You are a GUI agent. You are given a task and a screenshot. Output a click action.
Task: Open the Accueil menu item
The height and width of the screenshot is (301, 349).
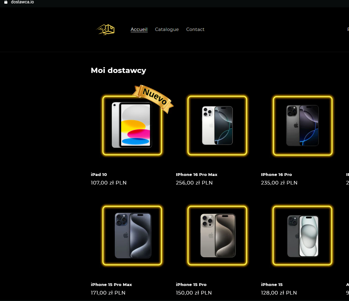(139, 29)
